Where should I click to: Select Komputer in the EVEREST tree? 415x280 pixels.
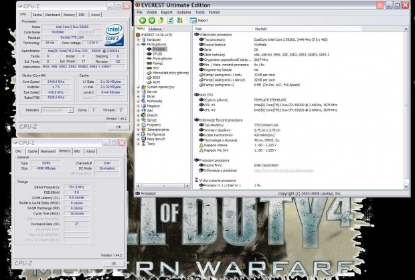click(x=154, y=39)
